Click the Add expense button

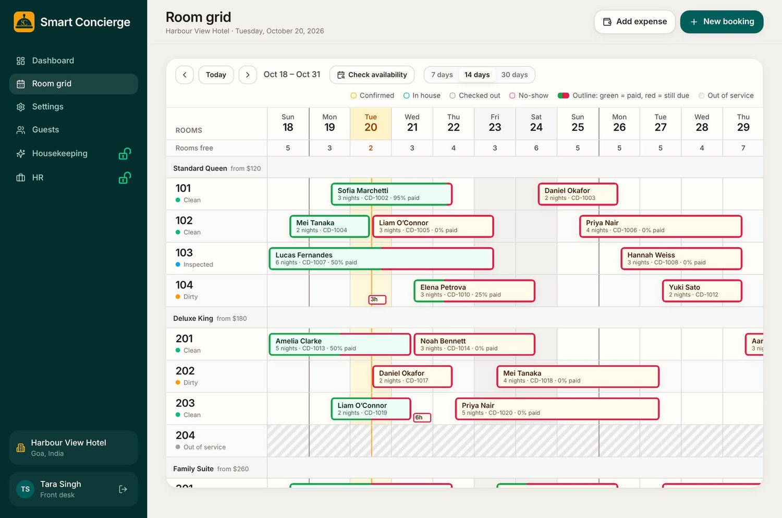(634, 22)
